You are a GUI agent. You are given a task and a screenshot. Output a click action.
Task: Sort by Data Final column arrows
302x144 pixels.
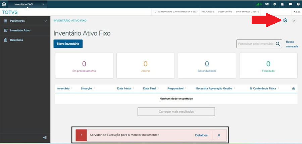(158, 89)
